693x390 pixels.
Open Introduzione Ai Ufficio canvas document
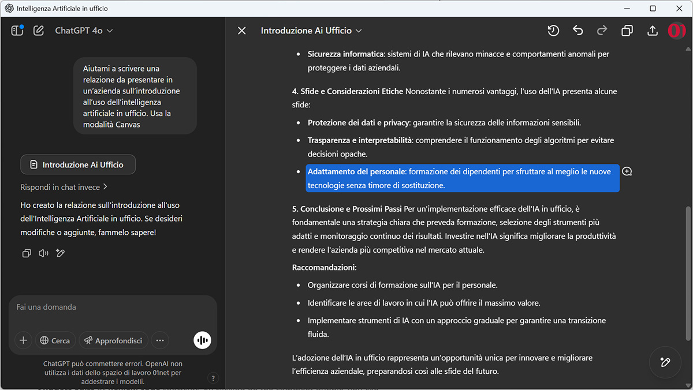click(x=78, y=164)
